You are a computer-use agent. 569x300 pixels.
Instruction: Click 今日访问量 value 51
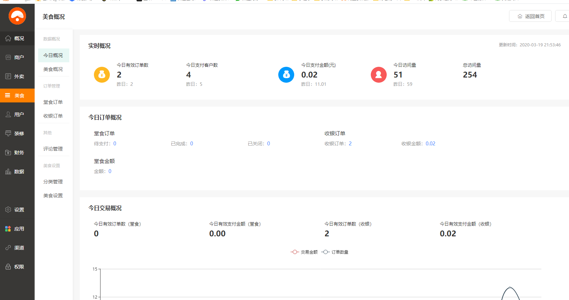(x=398, y=75)
